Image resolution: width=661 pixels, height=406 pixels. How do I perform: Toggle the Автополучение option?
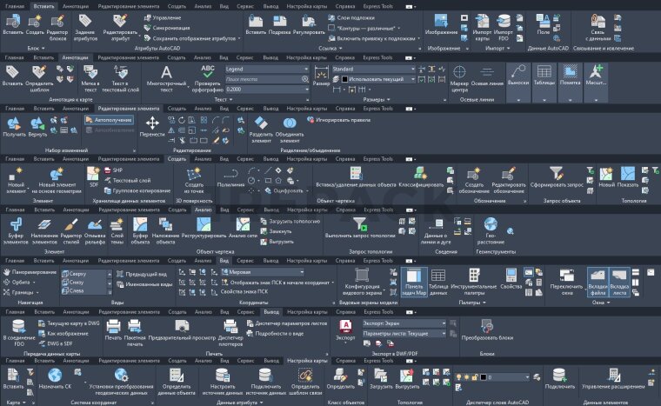(x=111, y=120)
